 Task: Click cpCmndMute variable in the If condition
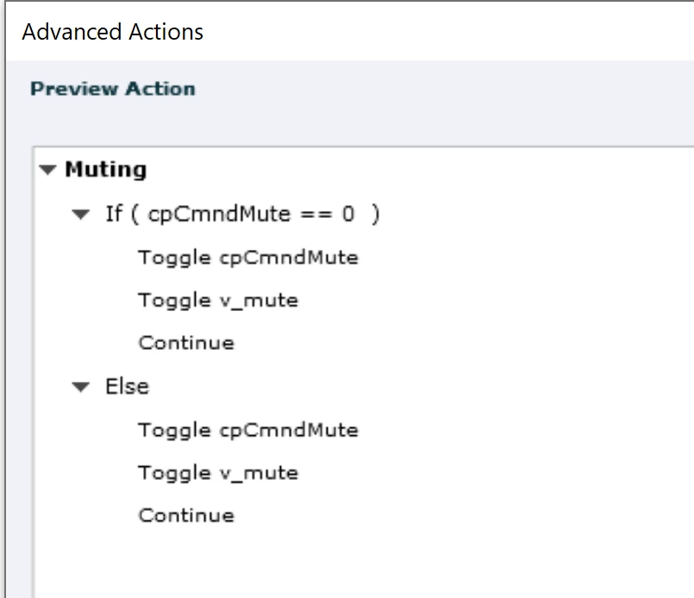coord(219,214)
